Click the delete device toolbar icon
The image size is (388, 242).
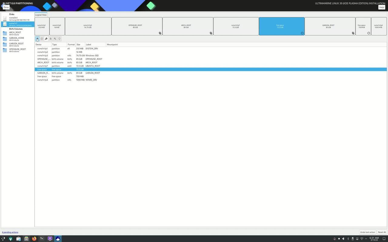coord(42,39)
